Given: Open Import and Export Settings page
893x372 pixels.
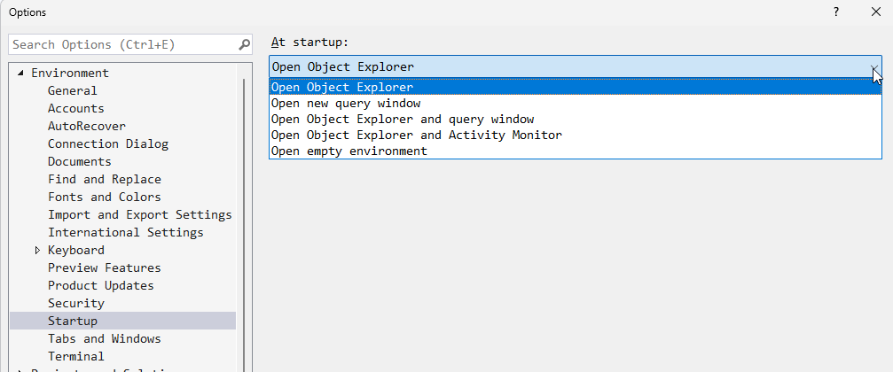Looking at the screenshot, I should point(139,215).
